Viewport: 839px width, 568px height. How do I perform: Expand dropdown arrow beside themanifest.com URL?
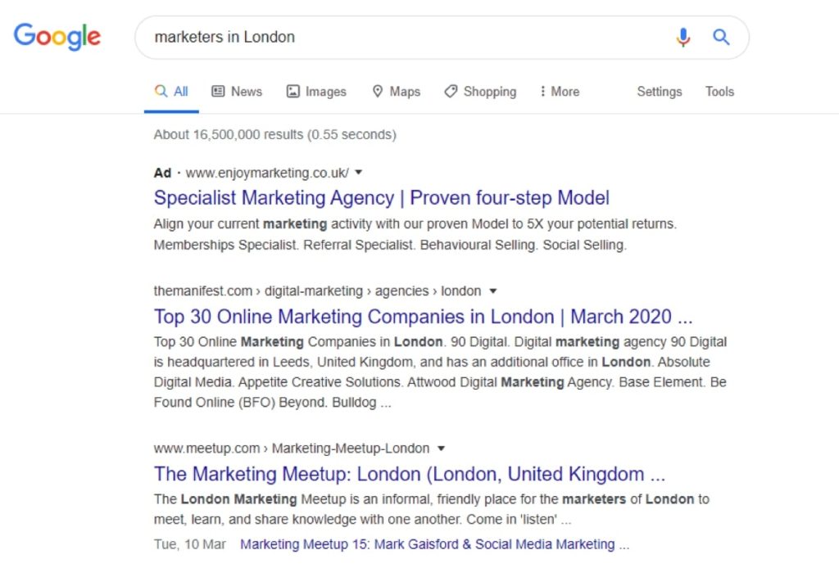coord(493,291)
